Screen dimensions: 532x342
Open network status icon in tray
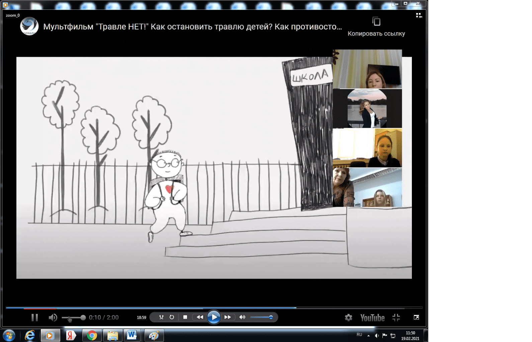click(x=393, y=336)
